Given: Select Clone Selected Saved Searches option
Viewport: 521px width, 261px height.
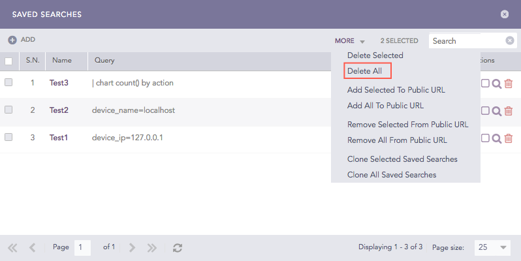Looking at the screenshot, I should (402, 159).
